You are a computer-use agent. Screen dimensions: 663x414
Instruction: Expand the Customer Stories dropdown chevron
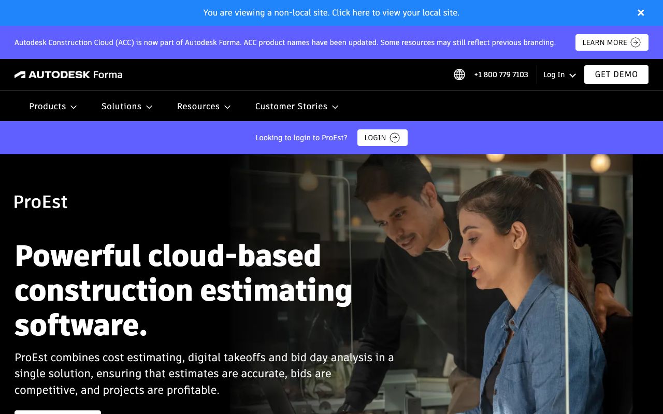point(335,107)
